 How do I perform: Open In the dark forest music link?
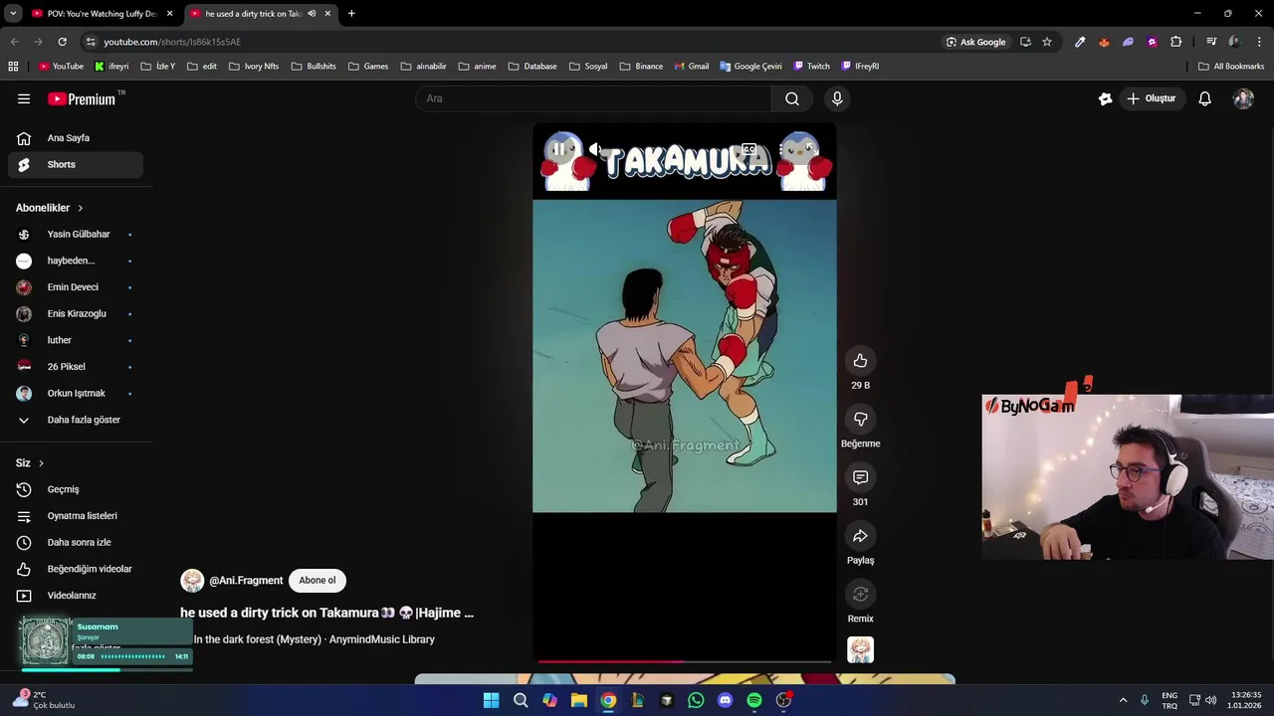(314, 639)
